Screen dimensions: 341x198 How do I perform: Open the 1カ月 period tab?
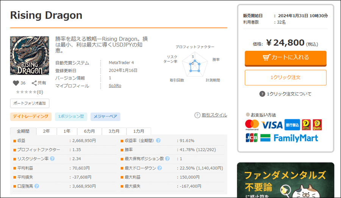(138, 131)
